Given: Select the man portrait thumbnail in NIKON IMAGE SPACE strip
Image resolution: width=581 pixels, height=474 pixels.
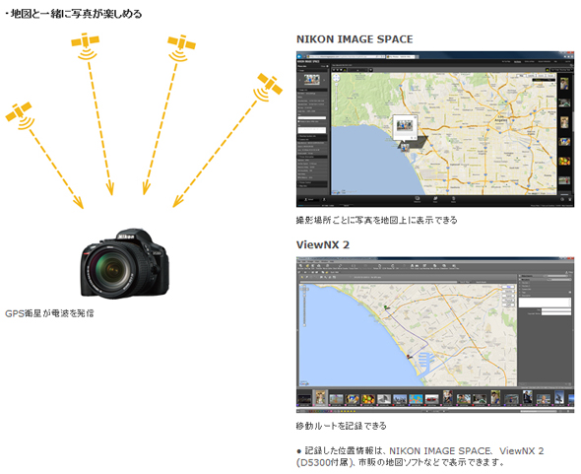Looking at the screenshot, I should pyautogui.click(x=564, y=84).
